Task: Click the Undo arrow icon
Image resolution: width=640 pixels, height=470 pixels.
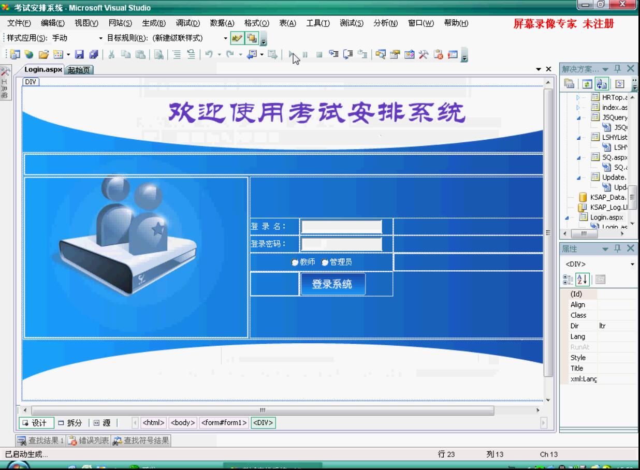Action: click(x=209, y=54)
